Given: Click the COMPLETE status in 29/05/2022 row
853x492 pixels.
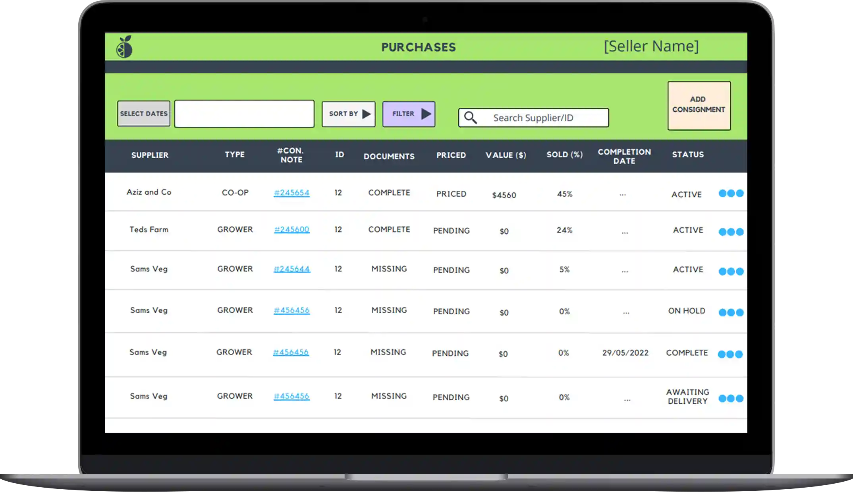Looking at the screenshot, I should 687,353.
